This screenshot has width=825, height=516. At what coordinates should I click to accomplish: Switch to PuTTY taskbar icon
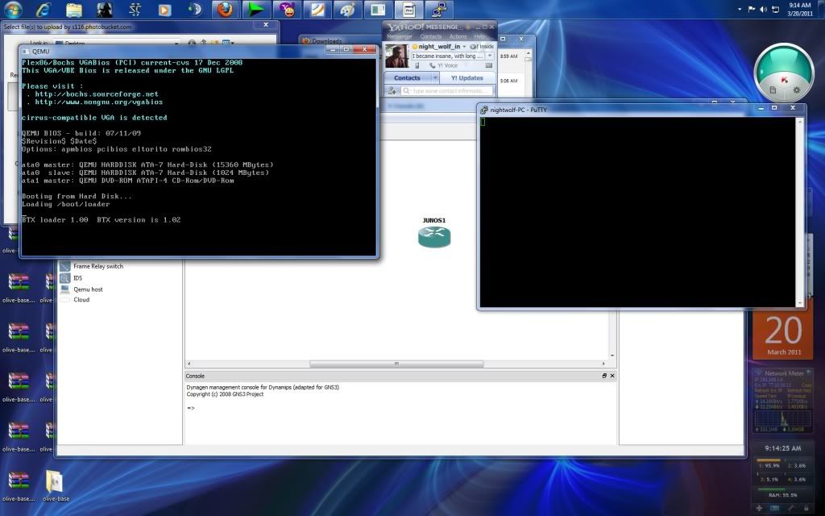[x=439, y=10]
